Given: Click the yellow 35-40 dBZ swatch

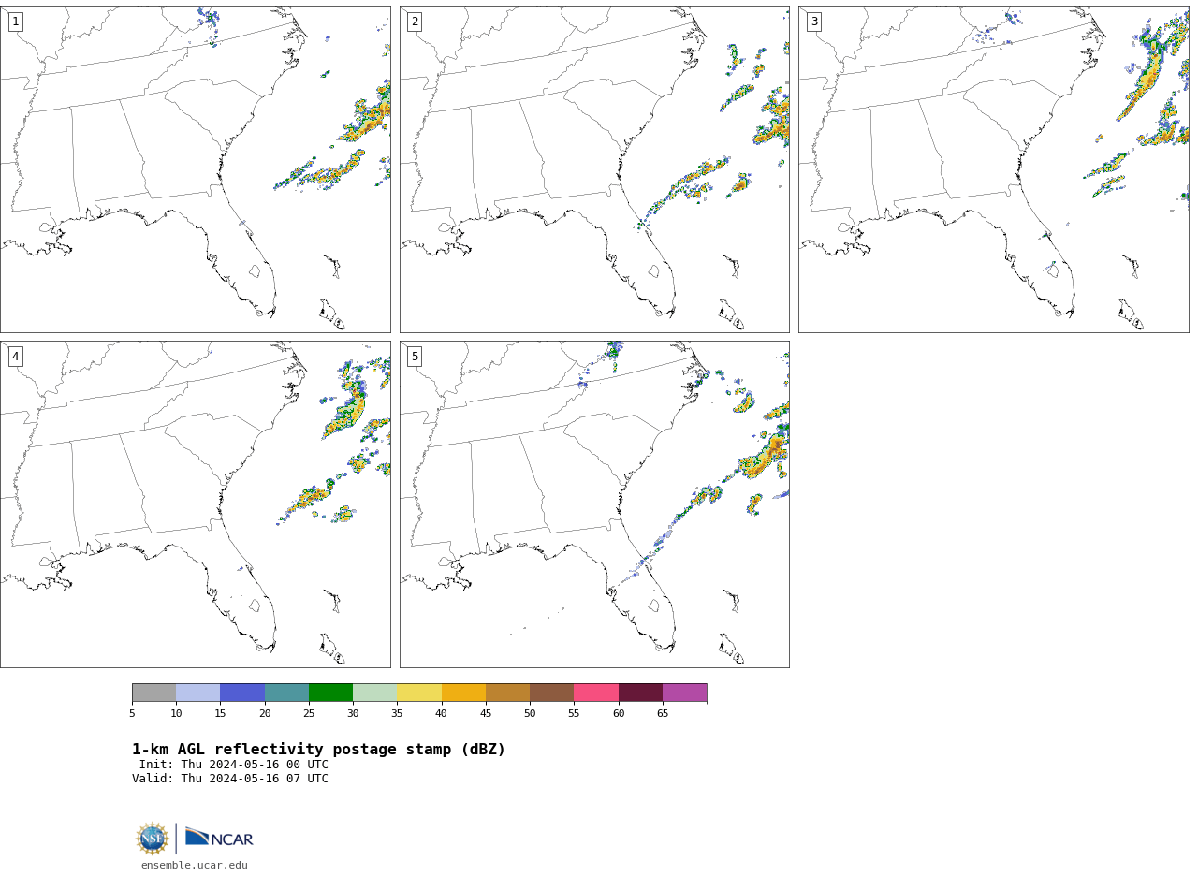Looking at the screenshot, I should click(419, 693).
